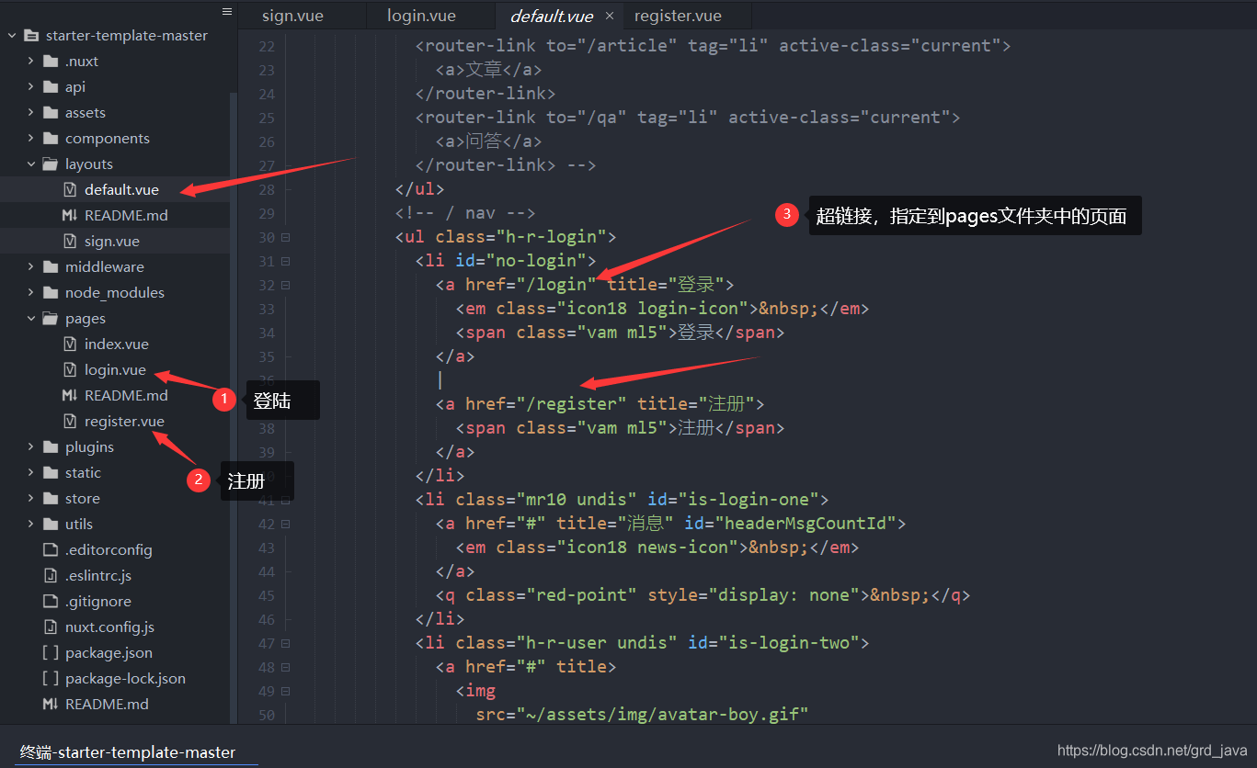Open default.vue in the file tree
Viewport: 1257px width, 768px height.
pos(121,190)
